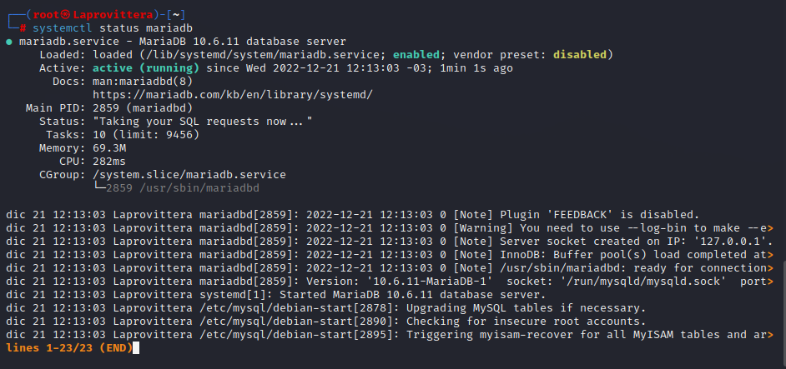786x369 pixels.
Task: Open the mariadb.com systemd docs URL
Action: (x=233, y=95)
